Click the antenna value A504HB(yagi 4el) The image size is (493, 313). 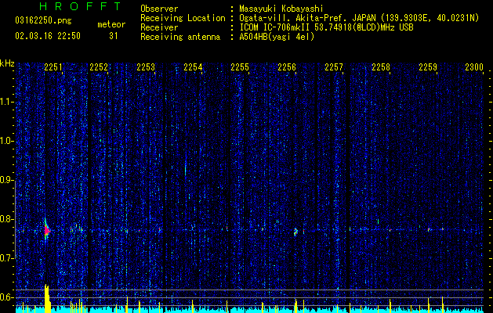coord(277,37)
